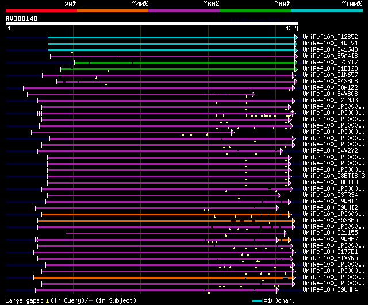Image resolution: width=368 pixels, height=305 pixels.
Task: Click the arrowhead ending the C9WHH4 bar
Action: (x=278, y=291)
